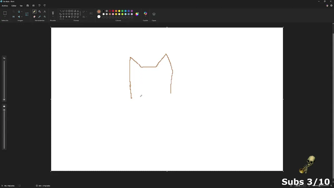
Task: Choose the Right arrow shape
Action: click(x=72, y=14)
